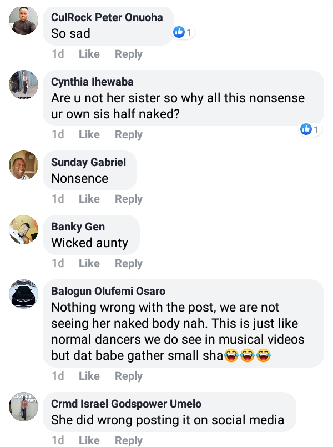Click the like reaction icon on "So sad" comment
This screenshot has height=447, width=333.
(179, 32)
